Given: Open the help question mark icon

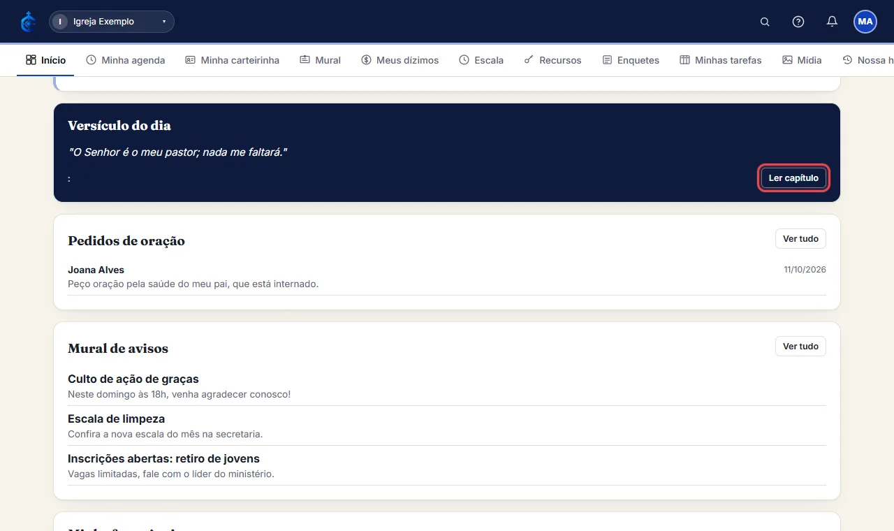Looking at the screenshot, I should click(x=798, y=22).
